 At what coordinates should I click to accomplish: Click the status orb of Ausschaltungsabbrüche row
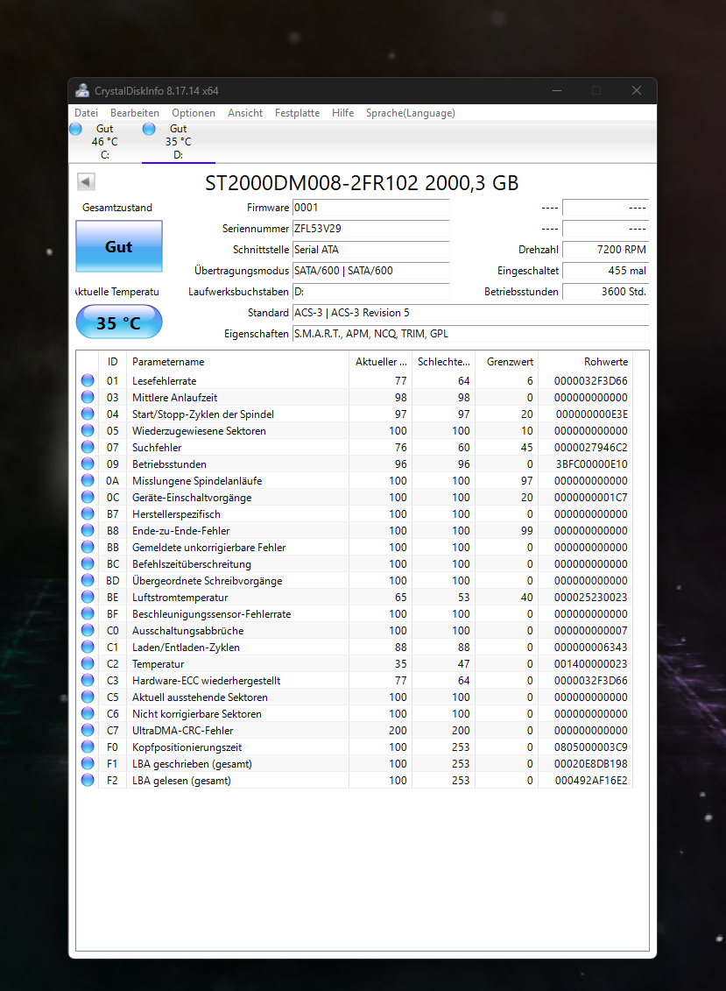tap(88, 630)
